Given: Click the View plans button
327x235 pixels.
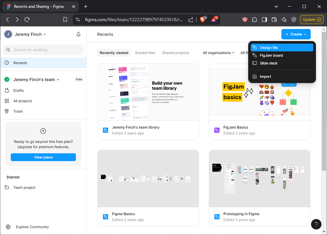Looking at the screenshot, I should 43,157.
